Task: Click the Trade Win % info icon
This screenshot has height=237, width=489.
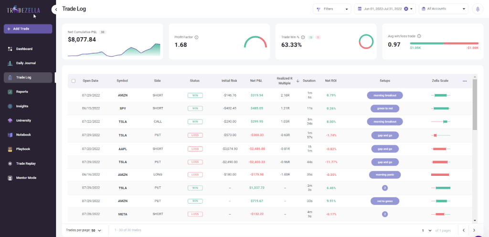Action: click(303, 37)
